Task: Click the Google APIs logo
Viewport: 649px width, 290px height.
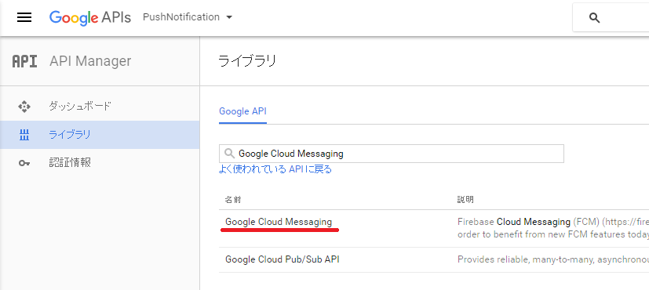Action: click(x=89, y=17)
